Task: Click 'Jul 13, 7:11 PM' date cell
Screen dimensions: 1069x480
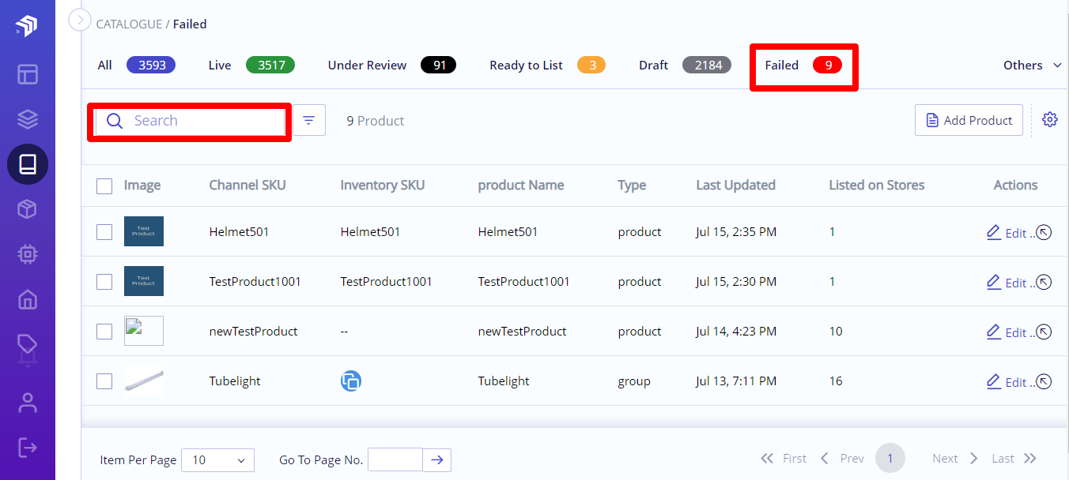Action: tap(736, 381)
